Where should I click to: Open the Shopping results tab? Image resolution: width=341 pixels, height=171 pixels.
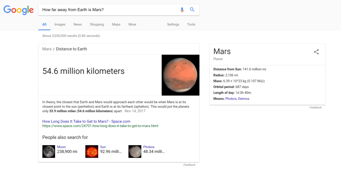point(97,24)
